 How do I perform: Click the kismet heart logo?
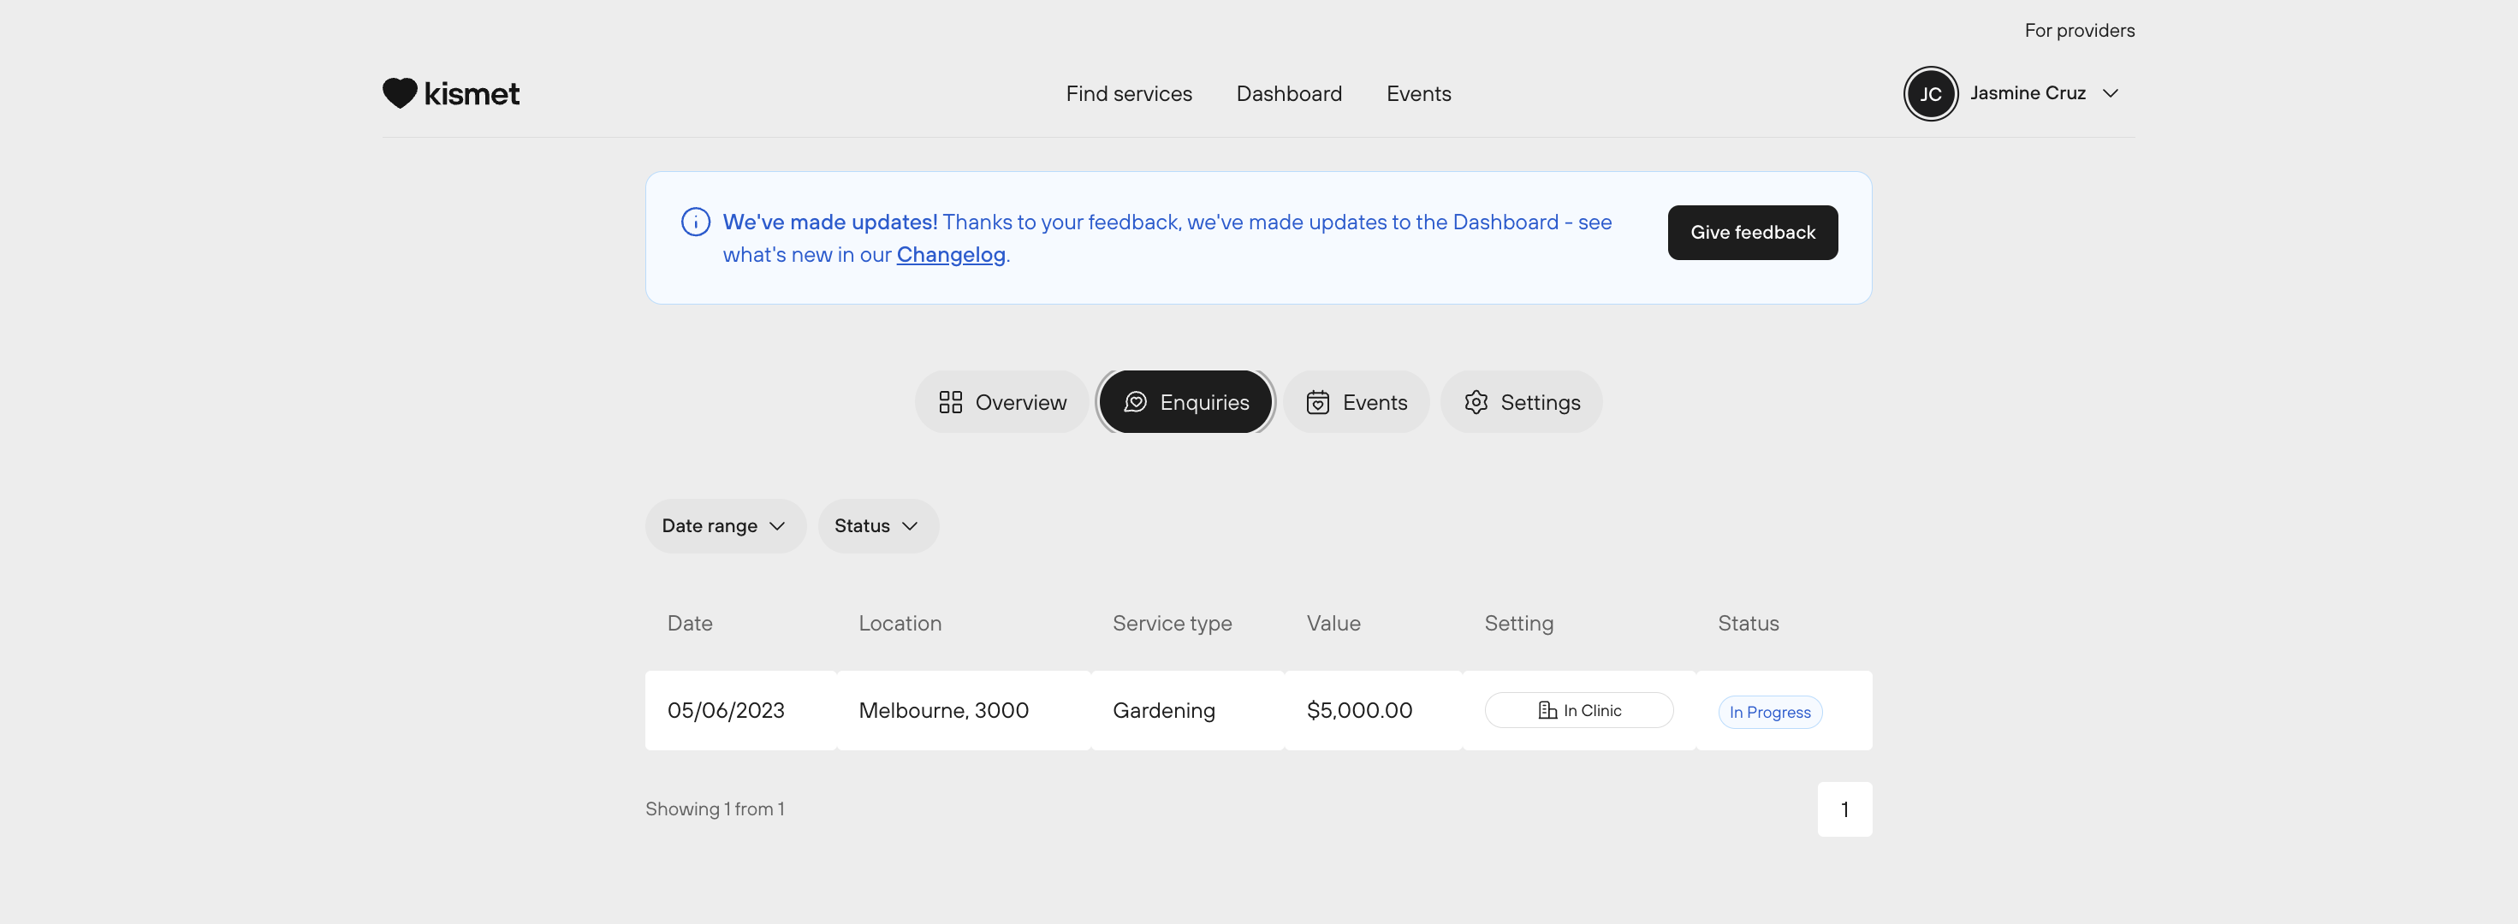click(400, 92)
